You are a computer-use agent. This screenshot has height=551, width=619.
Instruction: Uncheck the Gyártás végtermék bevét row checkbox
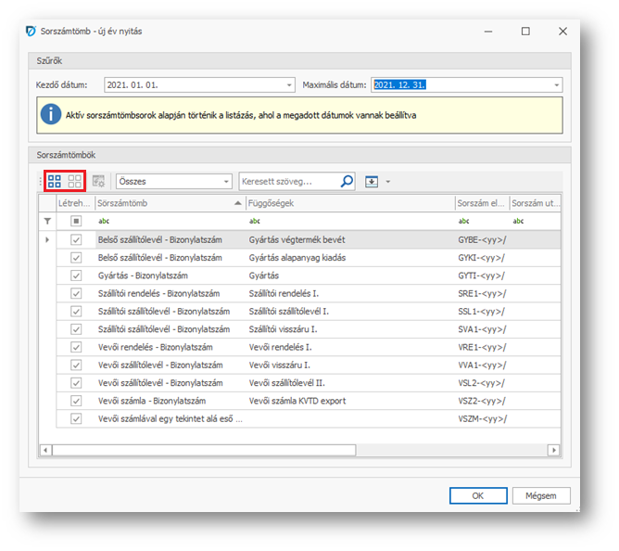click(76, 239)
